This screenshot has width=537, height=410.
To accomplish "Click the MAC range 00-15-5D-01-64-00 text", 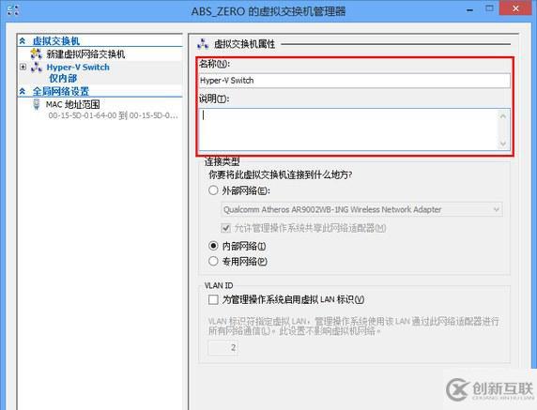I will tap(113, 115).
